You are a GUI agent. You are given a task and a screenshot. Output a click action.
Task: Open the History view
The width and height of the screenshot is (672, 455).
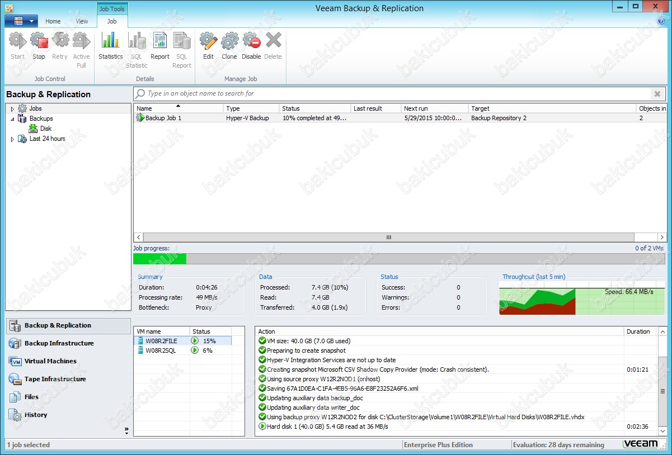tap(68, 415)
